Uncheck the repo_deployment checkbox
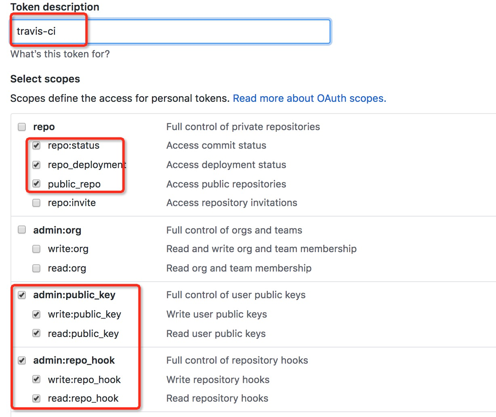 pos(36,165)
